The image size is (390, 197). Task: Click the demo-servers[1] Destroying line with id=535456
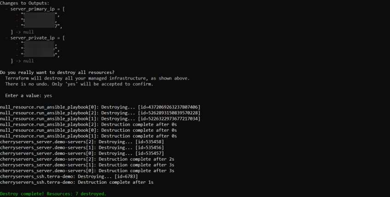(x=81, y=147)
